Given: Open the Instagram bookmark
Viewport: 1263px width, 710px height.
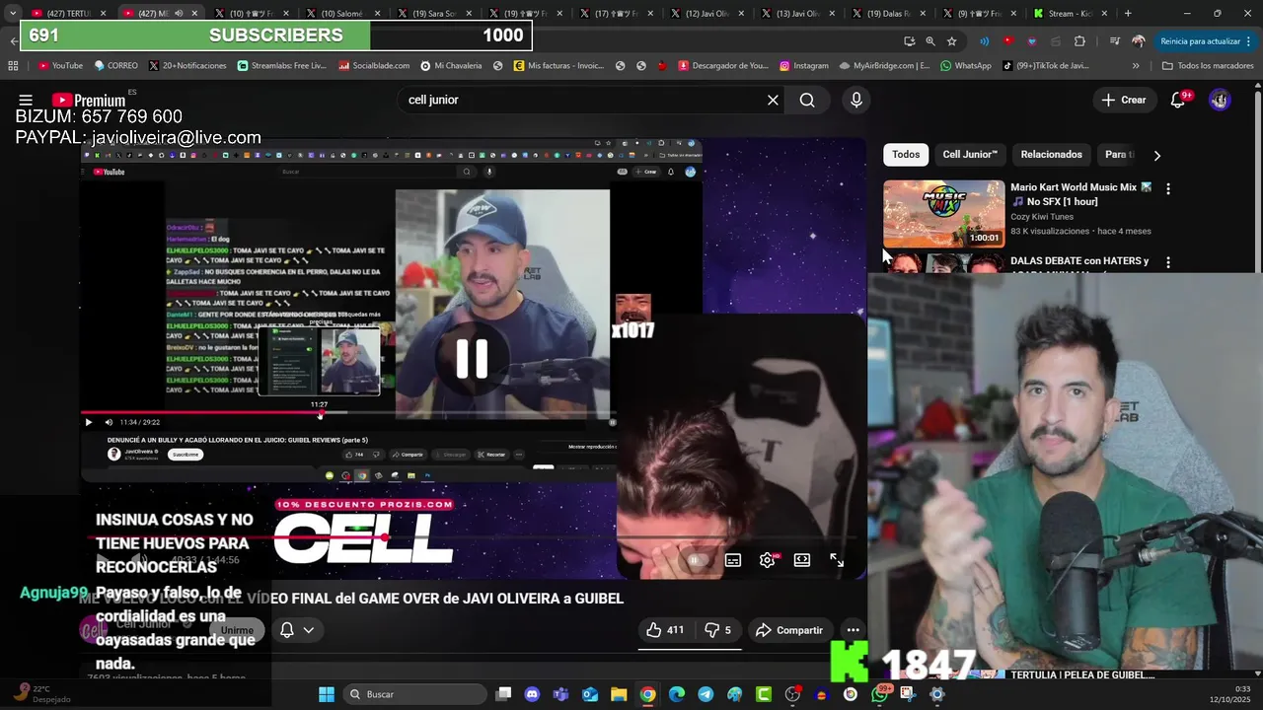Looking at the screenshot, I should pyautogui.click(x=803, y=65).
